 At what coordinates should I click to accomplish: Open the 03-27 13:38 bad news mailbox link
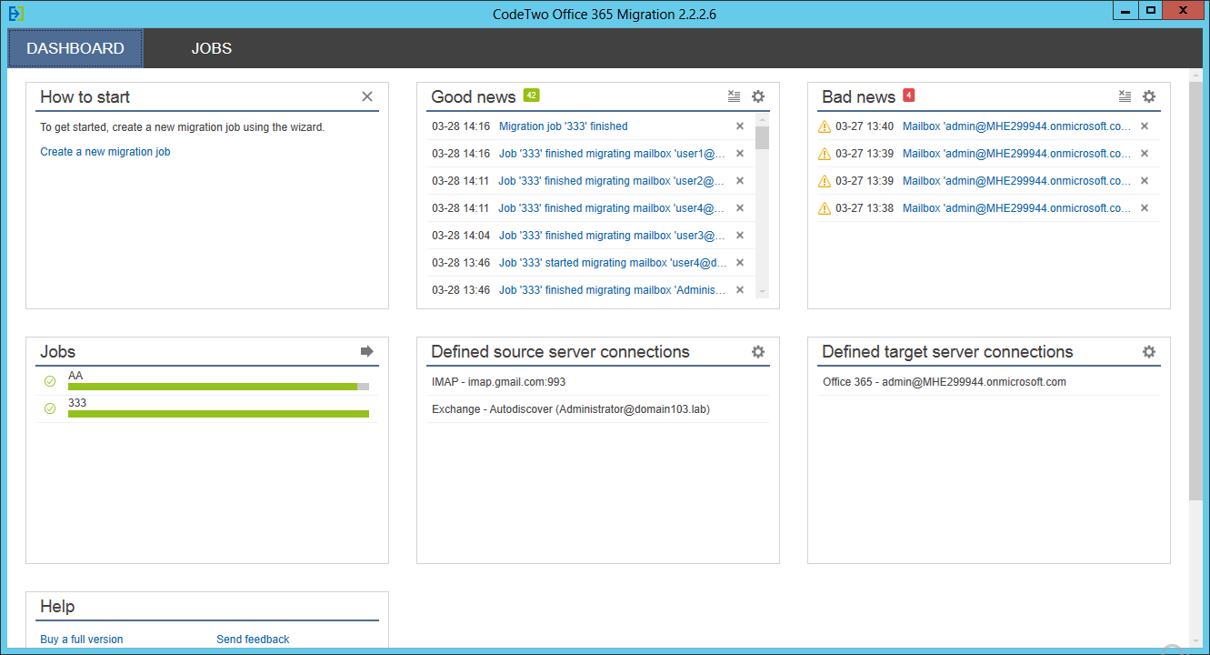coord(1017,208)
